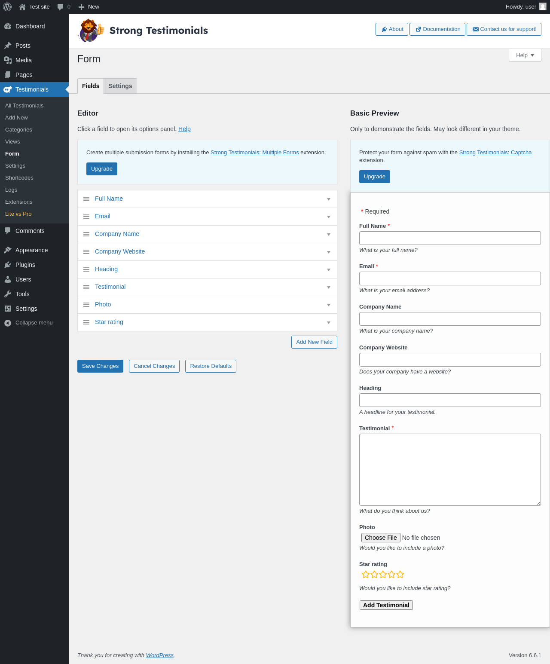
Task: Click the Appearance paintbrush icon
Action: pos(8,250)
